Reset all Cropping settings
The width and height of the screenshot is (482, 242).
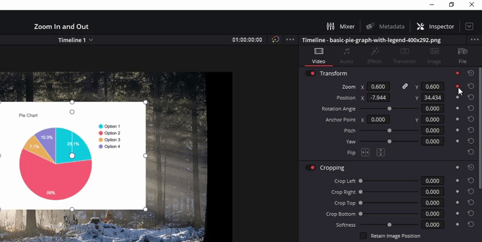coord(471,167)
